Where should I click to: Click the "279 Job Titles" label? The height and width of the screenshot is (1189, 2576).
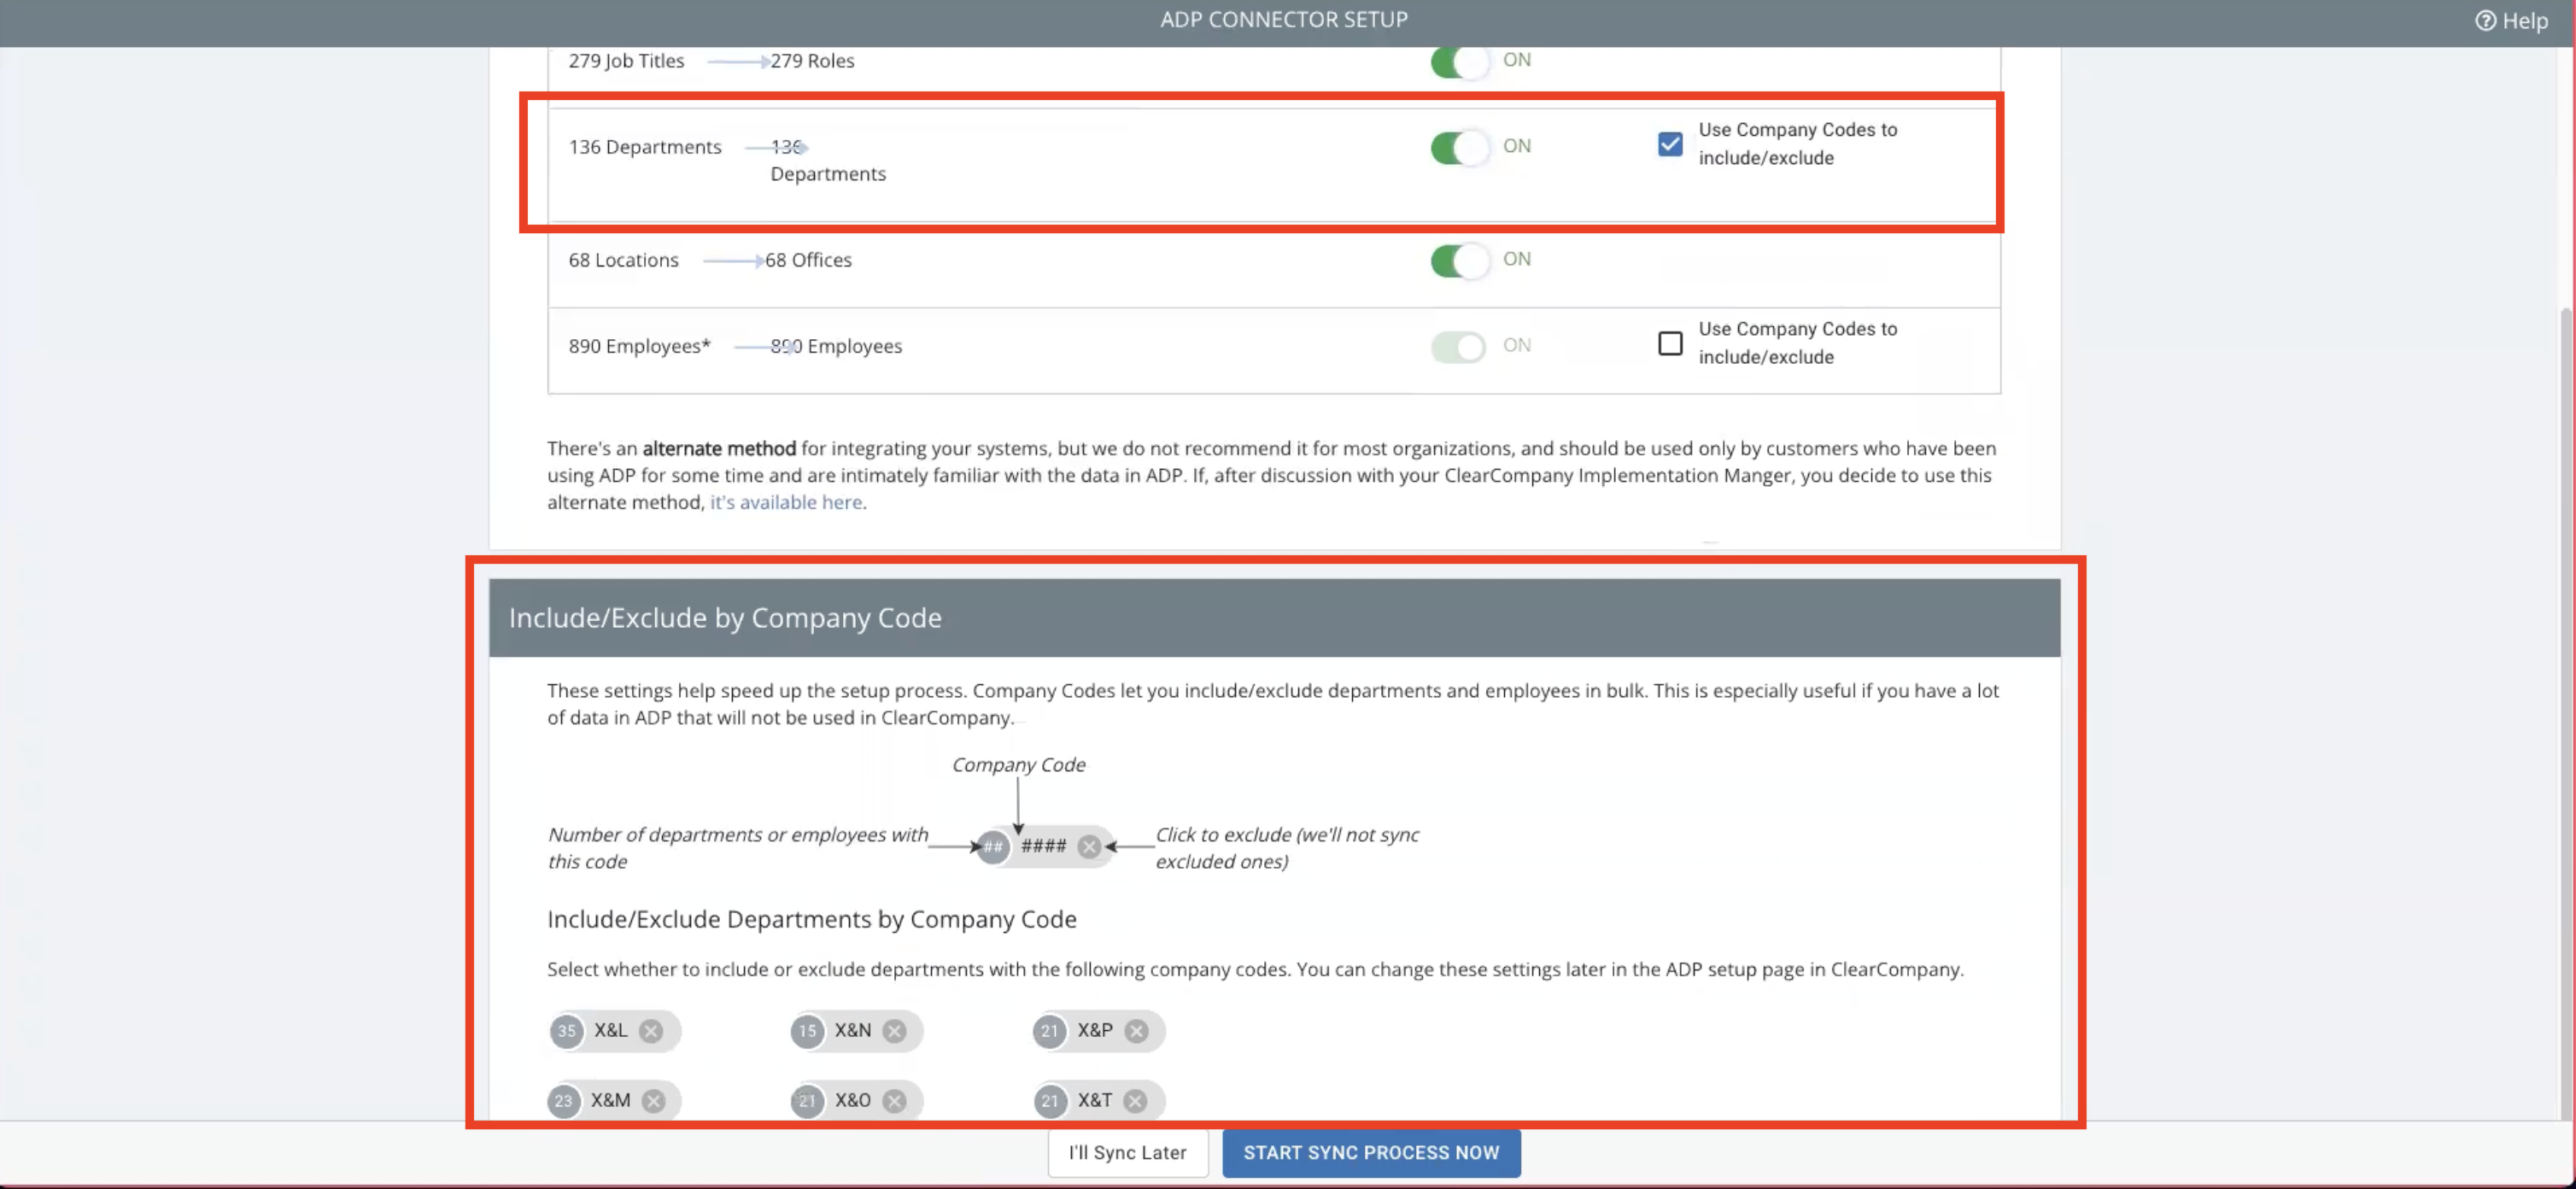coord(626,61)
